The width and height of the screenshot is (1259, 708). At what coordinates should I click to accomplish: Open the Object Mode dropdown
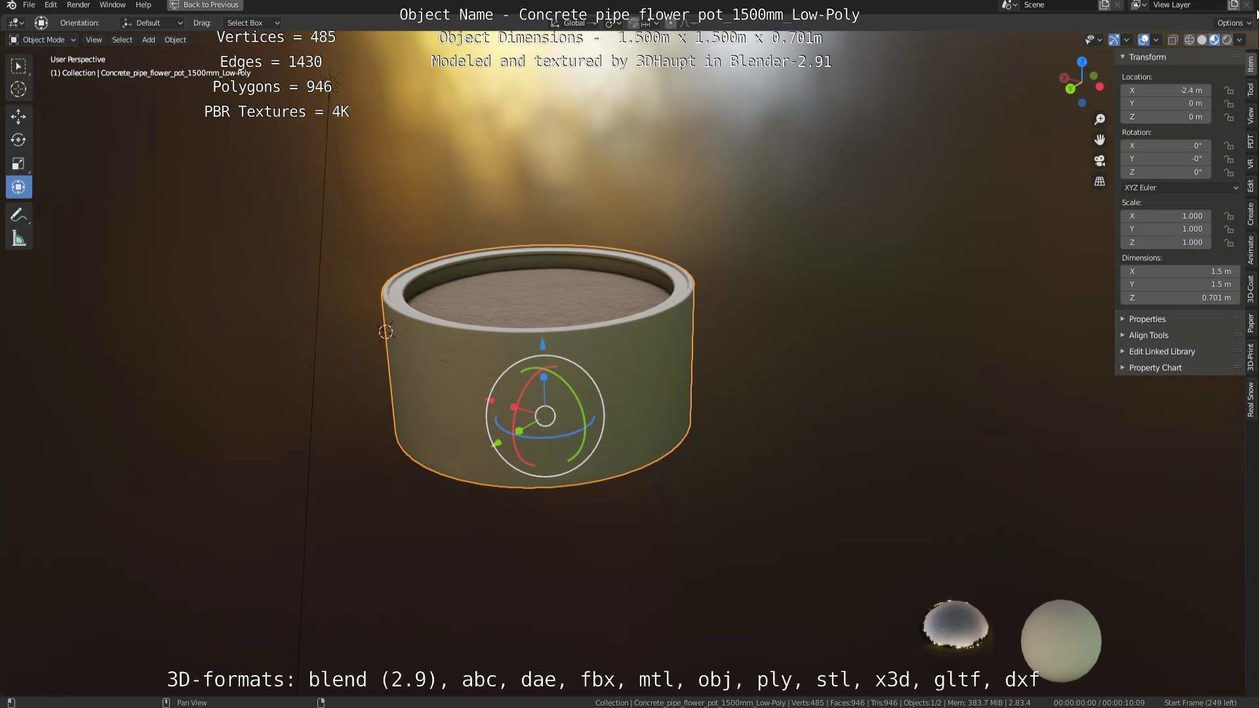[43, 40]
